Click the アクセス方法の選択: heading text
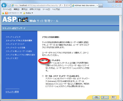 [x=51, y=37]
